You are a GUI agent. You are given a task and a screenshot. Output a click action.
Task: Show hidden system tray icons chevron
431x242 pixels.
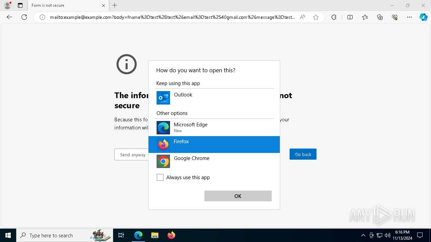(x=363, y=235)
